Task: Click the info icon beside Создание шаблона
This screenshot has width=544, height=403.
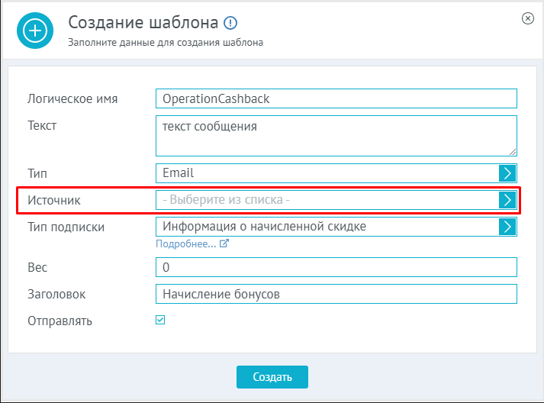Action: tap(230, 23)
